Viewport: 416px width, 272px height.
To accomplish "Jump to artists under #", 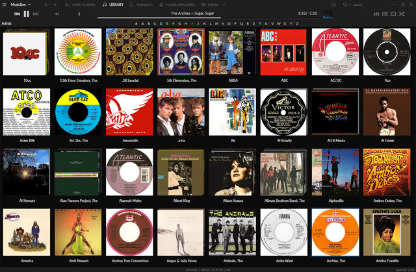I will pyautogui.click(x=136, y=23).
